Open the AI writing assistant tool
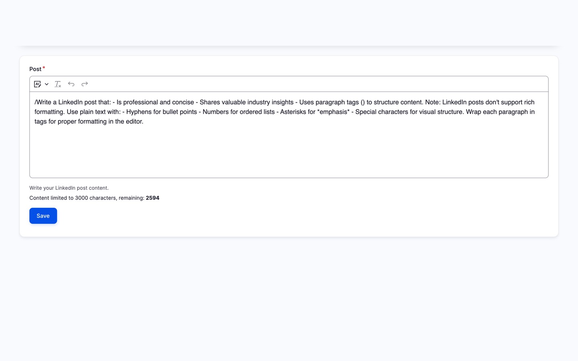578x361 pixels. click(x=38, y=84)
